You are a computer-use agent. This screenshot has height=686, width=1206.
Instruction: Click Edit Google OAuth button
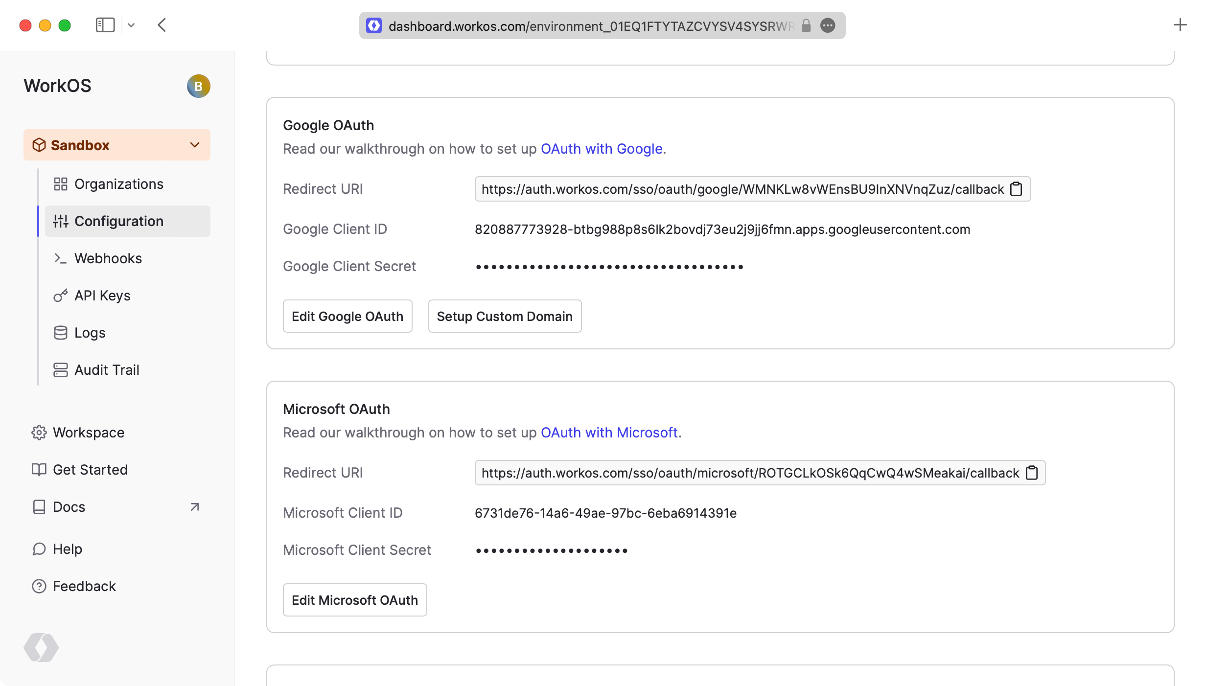click(x=347, y=316)
